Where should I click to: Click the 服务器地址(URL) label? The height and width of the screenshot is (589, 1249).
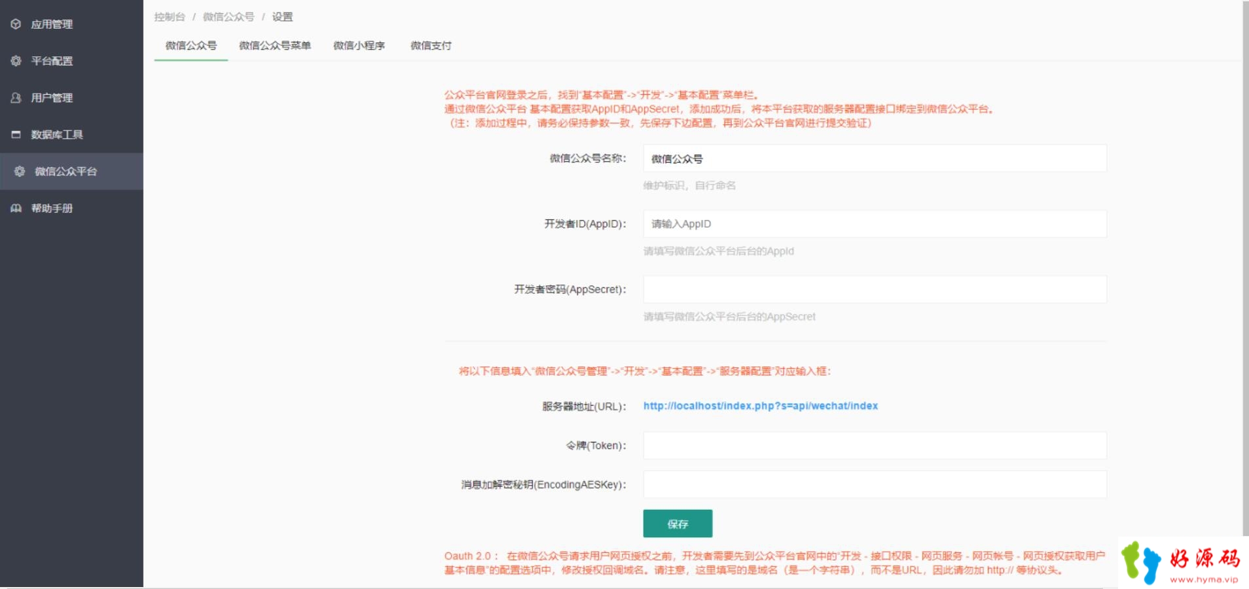tap(584, 406)
